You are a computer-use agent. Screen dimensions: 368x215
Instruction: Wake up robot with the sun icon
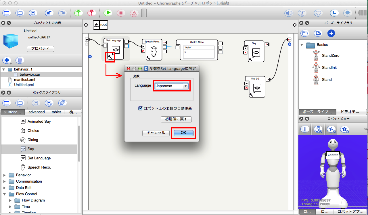tap(348, 13)
